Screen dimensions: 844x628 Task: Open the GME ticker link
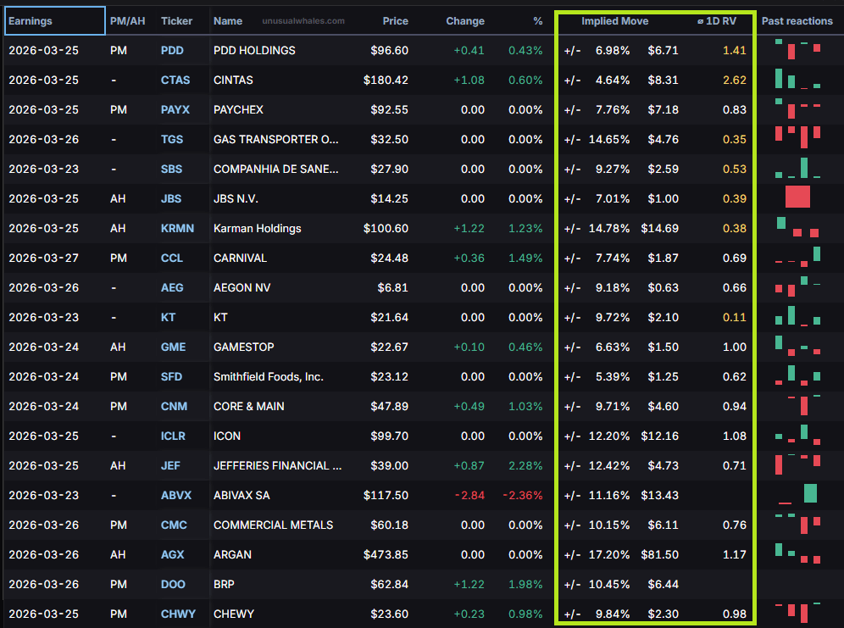[x=174, y=347]
